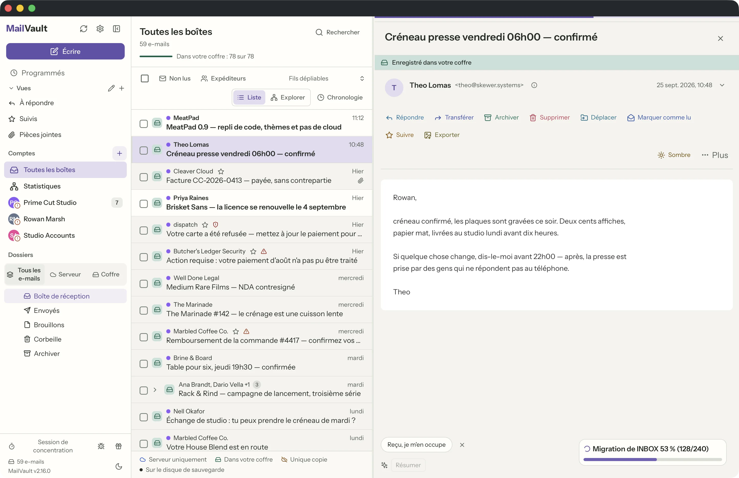Click Transférer to forward the email
Image resolution: width=739 pixels, height=478 pixels.
point(454,118)
